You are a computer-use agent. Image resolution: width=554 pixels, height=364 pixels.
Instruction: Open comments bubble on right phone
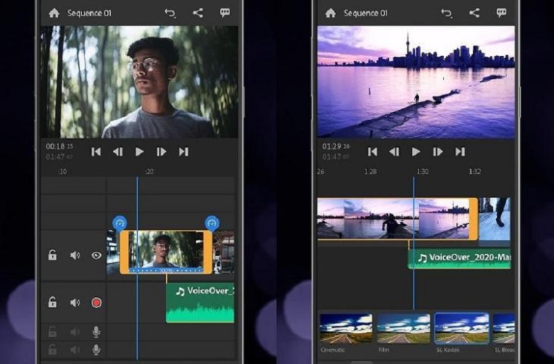(501, 13)
